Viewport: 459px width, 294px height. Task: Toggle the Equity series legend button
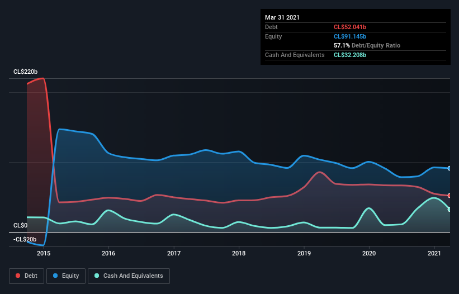(66, 276)
